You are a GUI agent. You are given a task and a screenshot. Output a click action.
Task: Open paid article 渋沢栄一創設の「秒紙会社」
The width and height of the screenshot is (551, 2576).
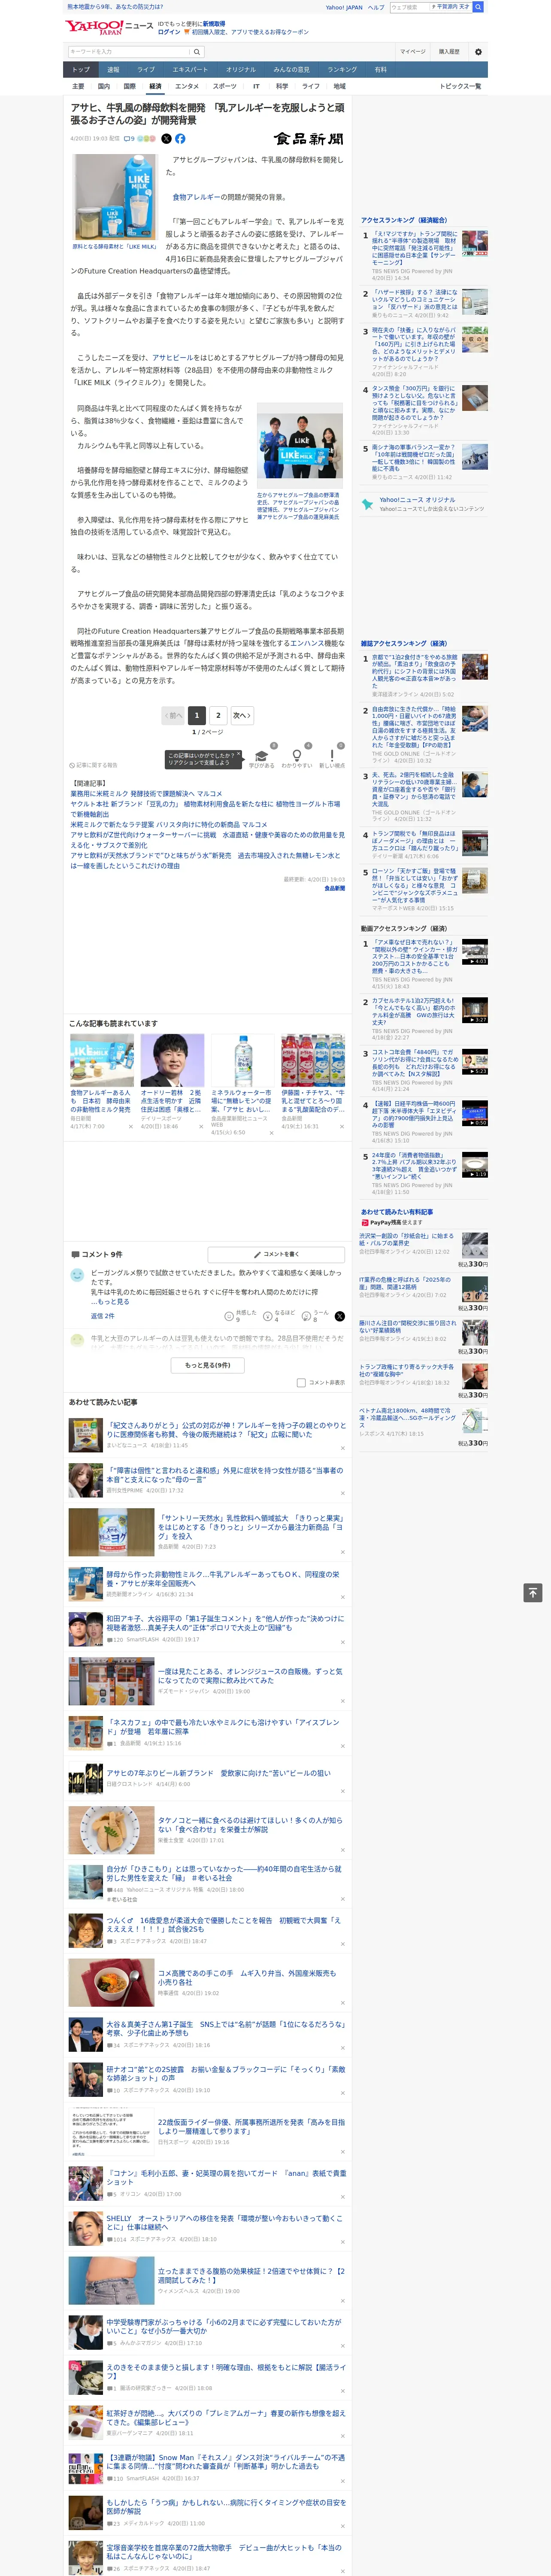tap(406, 1239)
